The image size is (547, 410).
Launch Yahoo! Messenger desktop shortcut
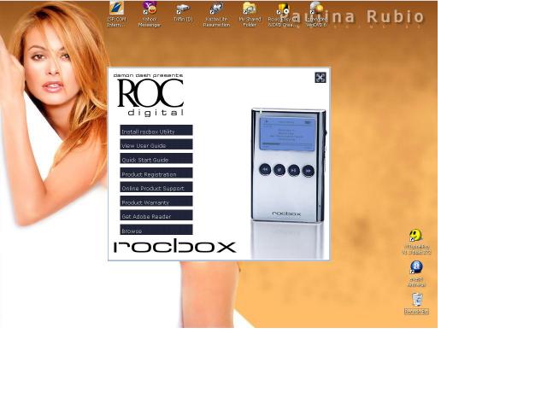click(x=150, y=14)
